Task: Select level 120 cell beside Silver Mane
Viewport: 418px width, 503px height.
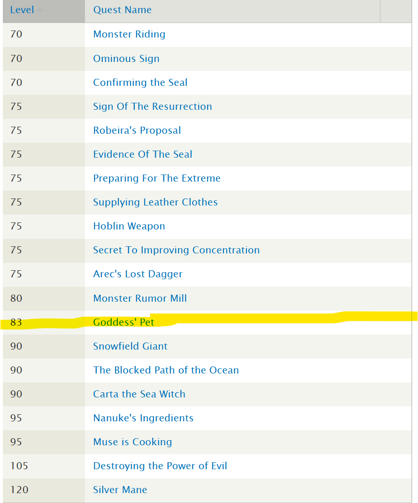Action: [44, 490]
